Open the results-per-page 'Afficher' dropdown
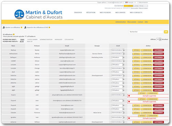Screen dimensions: 172x126 coord(159,39)
